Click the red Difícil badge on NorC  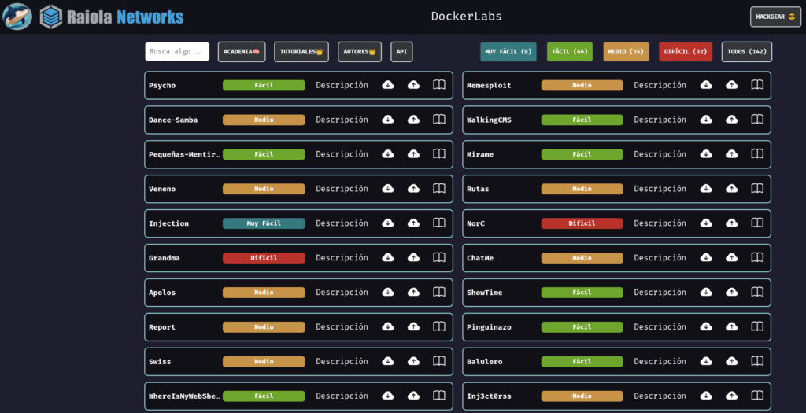tap(582, 223)
